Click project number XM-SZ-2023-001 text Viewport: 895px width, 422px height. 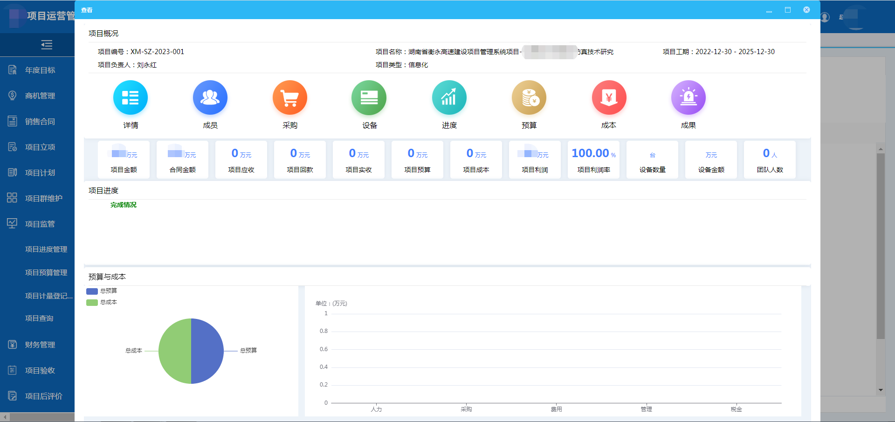pos(157,52)
